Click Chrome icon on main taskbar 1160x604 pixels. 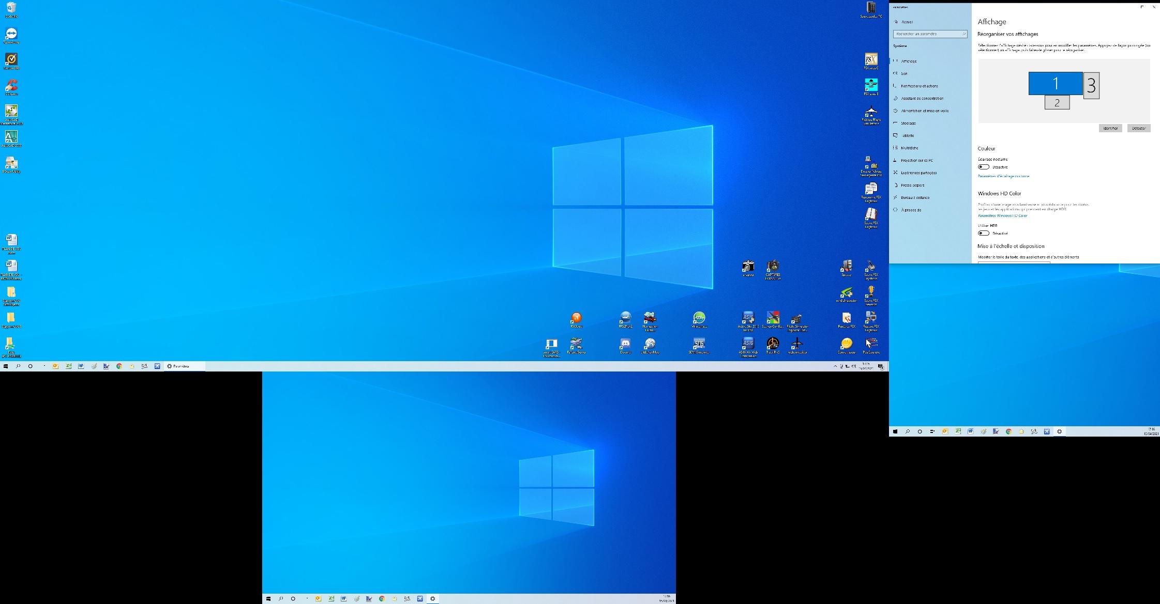coord(119,366)
